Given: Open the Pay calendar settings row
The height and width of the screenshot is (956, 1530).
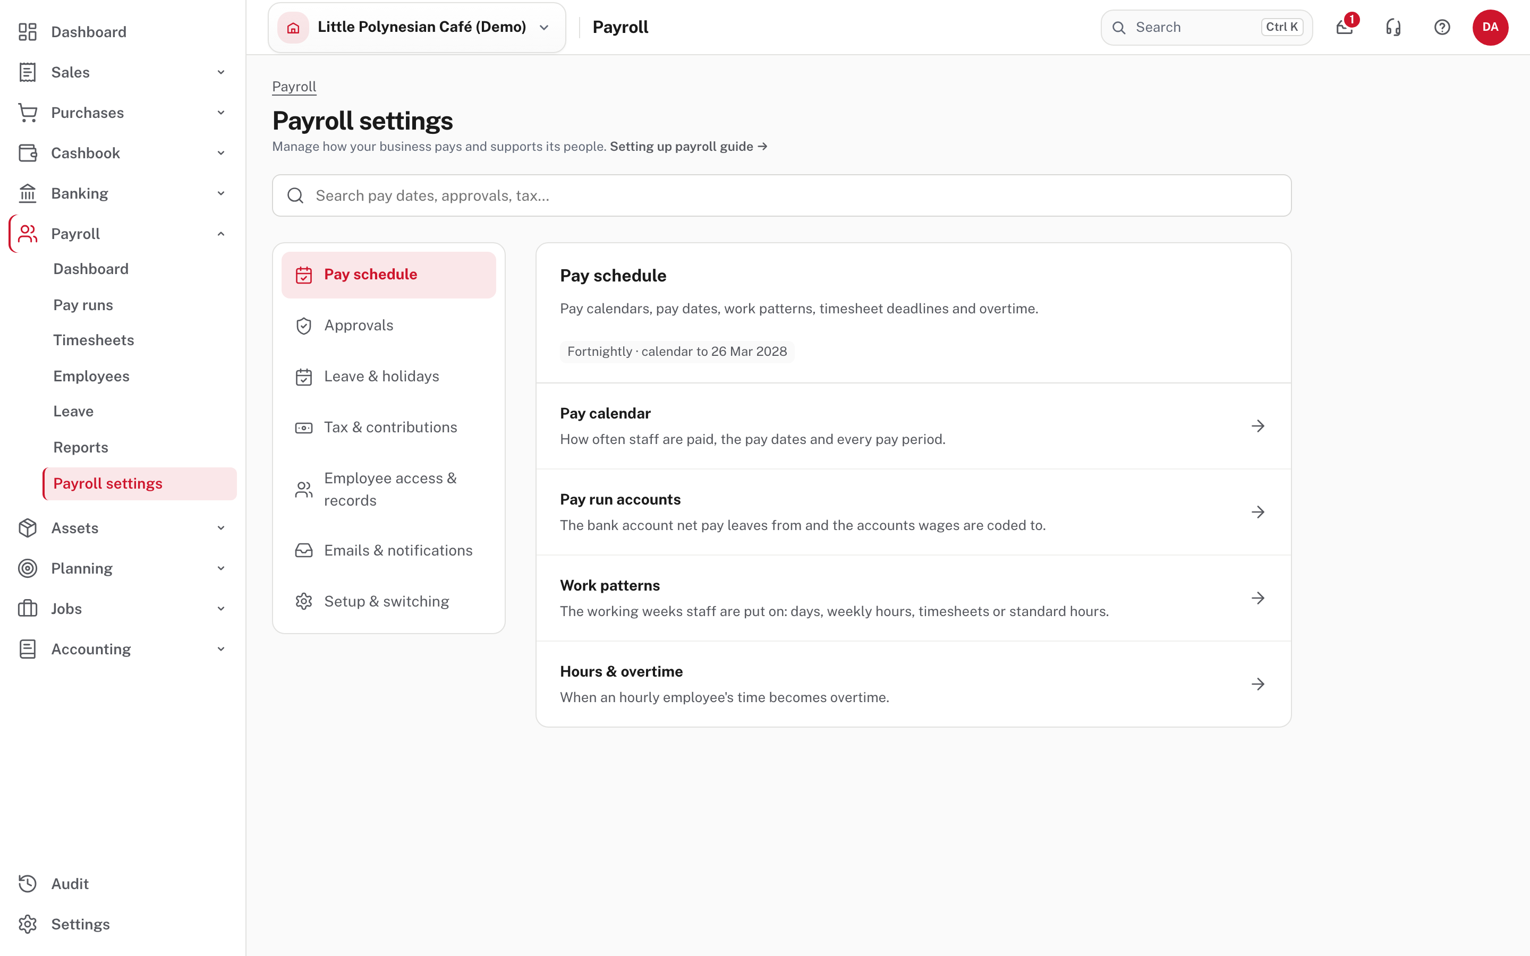Looking at the screenshot, I should click(x=914, y=426).
